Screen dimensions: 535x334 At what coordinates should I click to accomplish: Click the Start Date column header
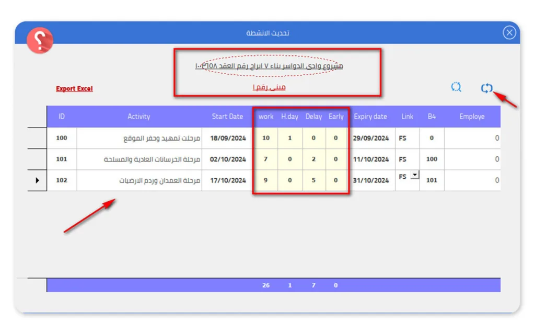click(x=227, y=117)
